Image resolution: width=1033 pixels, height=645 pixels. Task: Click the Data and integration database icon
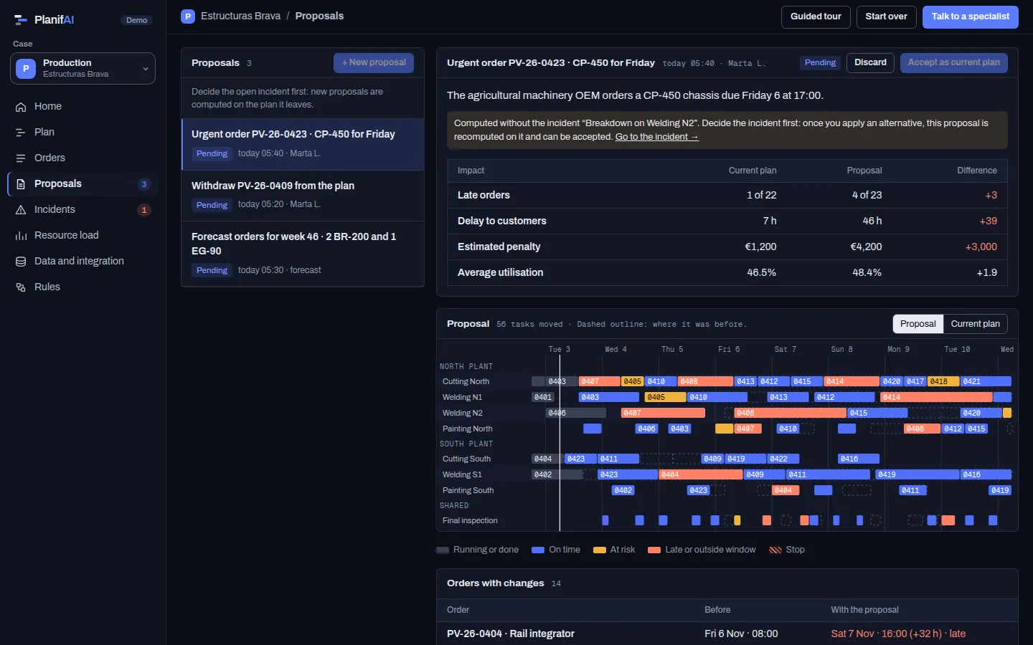coord(21,262)
